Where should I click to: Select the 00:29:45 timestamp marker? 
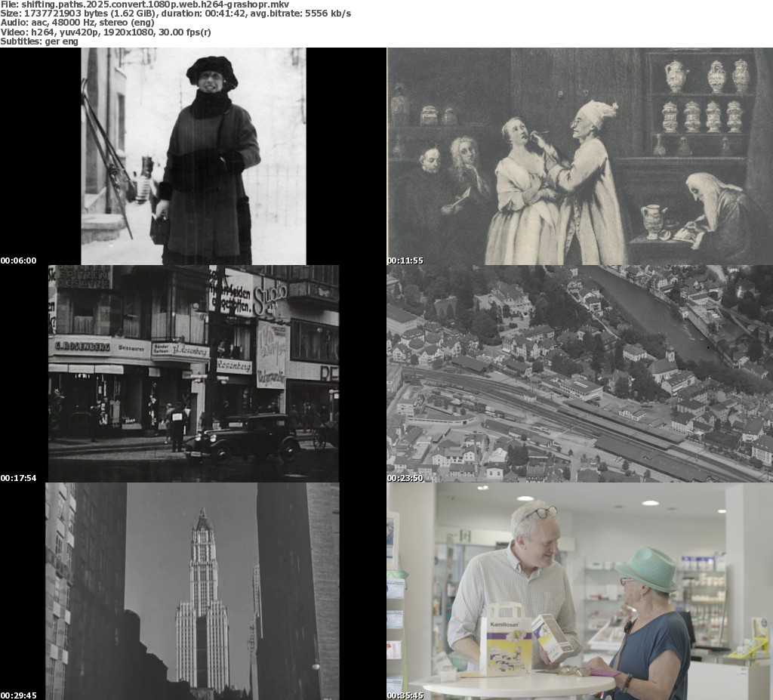pos(19,695)
